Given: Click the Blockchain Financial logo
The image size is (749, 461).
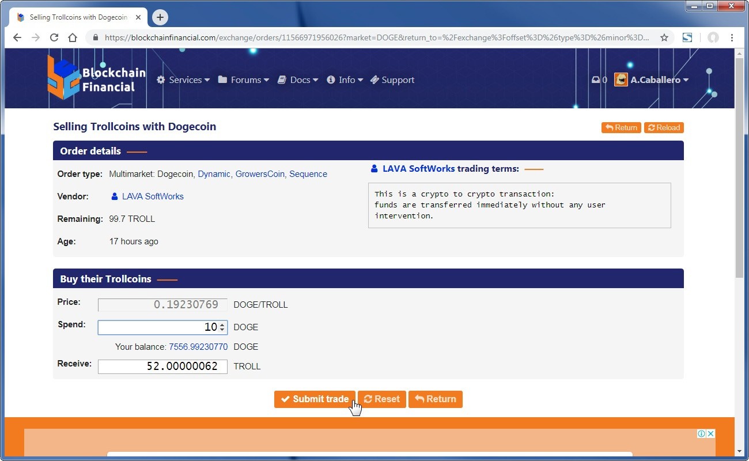Looking at the screenshot, I should point(96,78).
